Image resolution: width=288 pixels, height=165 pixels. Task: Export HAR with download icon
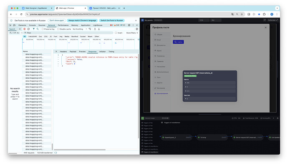point(99,29)
